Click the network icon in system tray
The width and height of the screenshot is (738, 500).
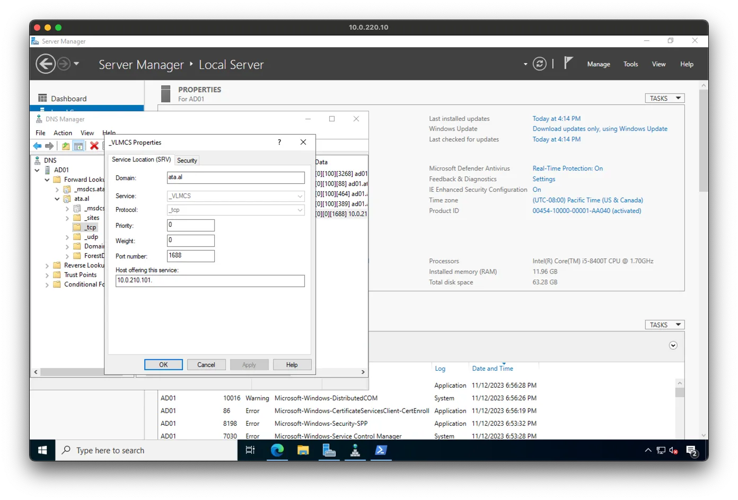(x=661, y=450)
